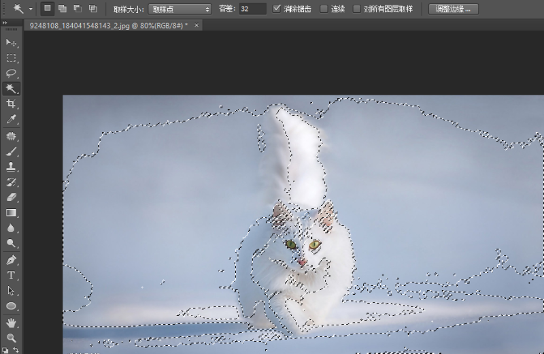544x354 pixels.
Task: Swap foreground and background colors
Action: (x=16, y=350)
